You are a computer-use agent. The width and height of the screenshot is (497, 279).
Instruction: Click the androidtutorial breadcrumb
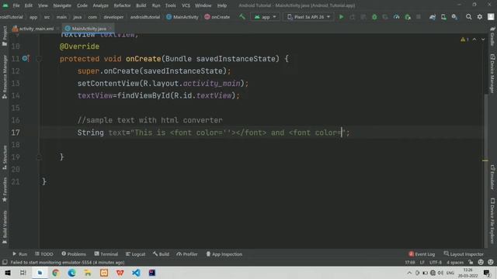pos(145,17)
